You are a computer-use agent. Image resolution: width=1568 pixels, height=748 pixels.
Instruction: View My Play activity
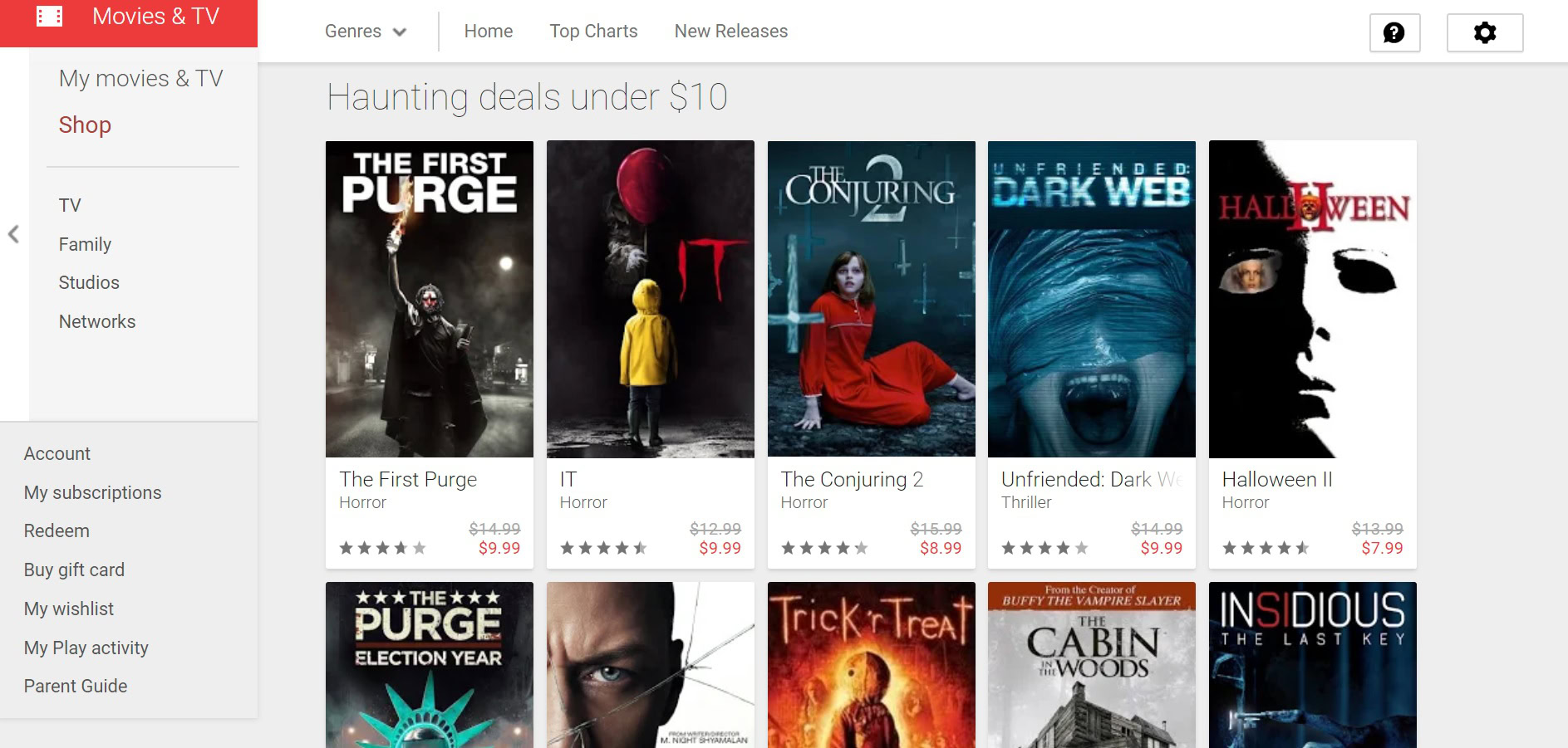[86, 648]
